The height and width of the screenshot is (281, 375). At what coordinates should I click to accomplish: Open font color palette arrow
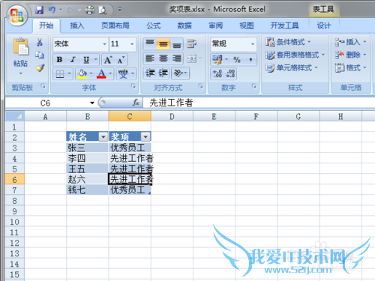click(110, 73)
